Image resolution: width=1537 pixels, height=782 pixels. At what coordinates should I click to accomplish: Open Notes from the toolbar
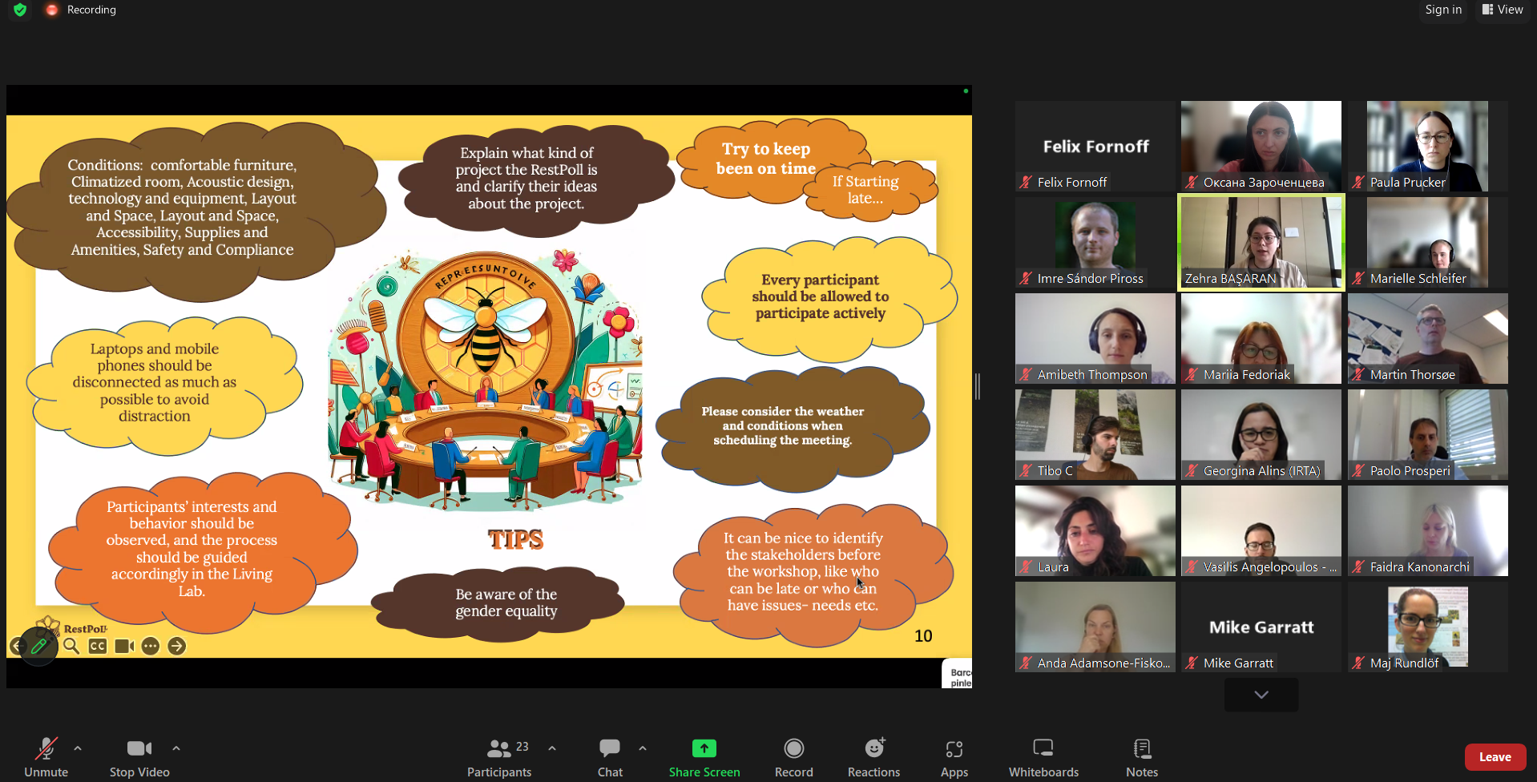point(1142,757)
